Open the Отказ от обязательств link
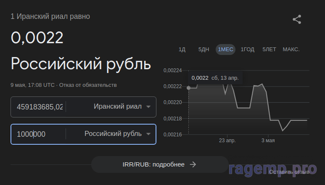The width and height of the screenshot is (325, 185). [x=88, y=85]
